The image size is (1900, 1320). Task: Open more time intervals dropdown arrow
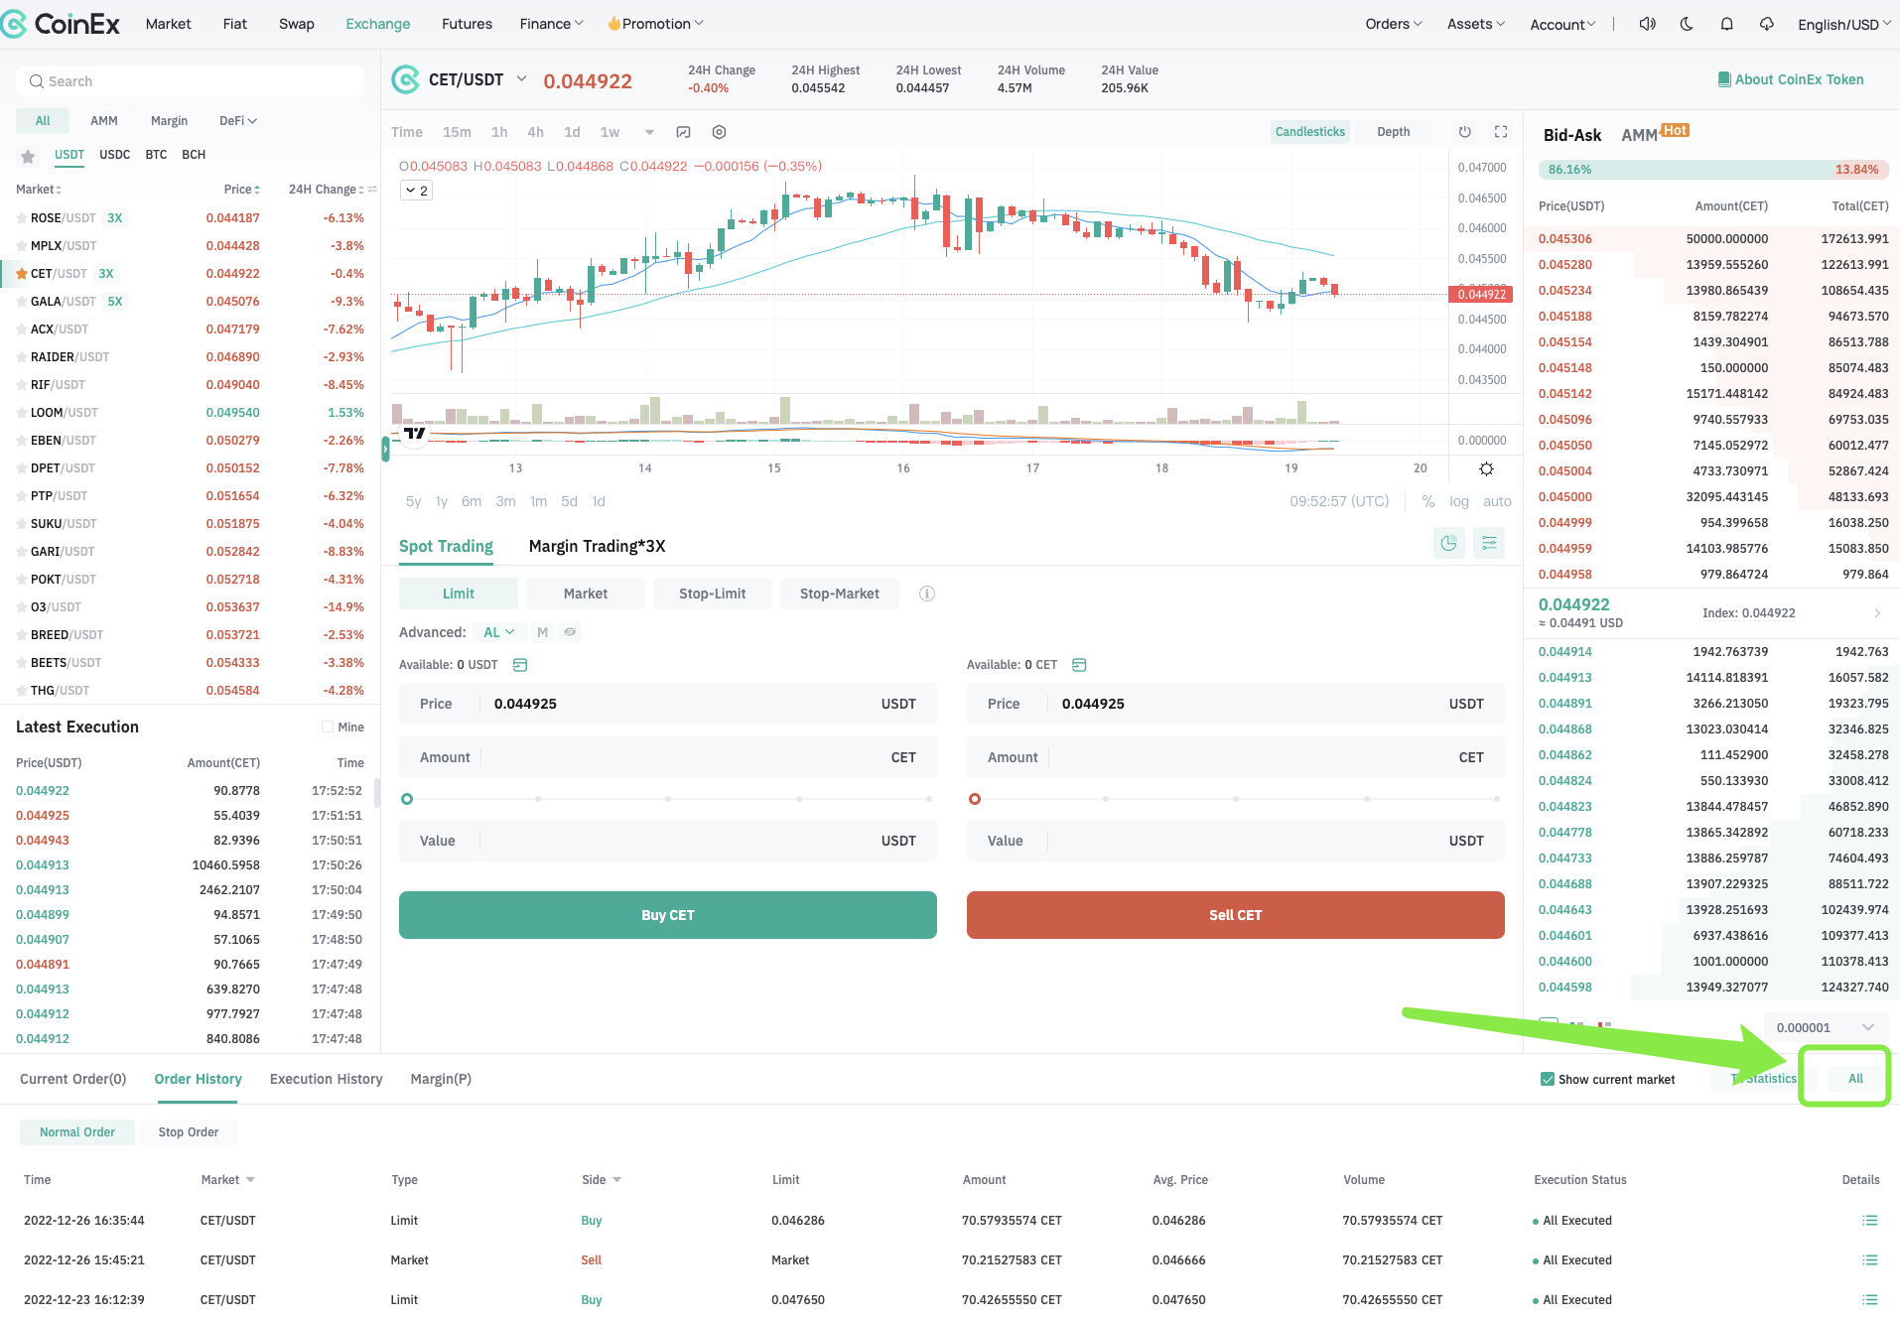[x=649, y=132]
